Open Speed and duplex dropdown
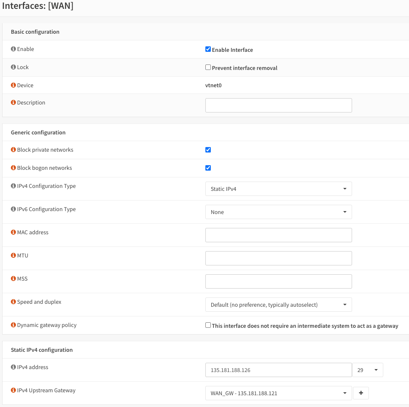 click(x=279, y=305)
